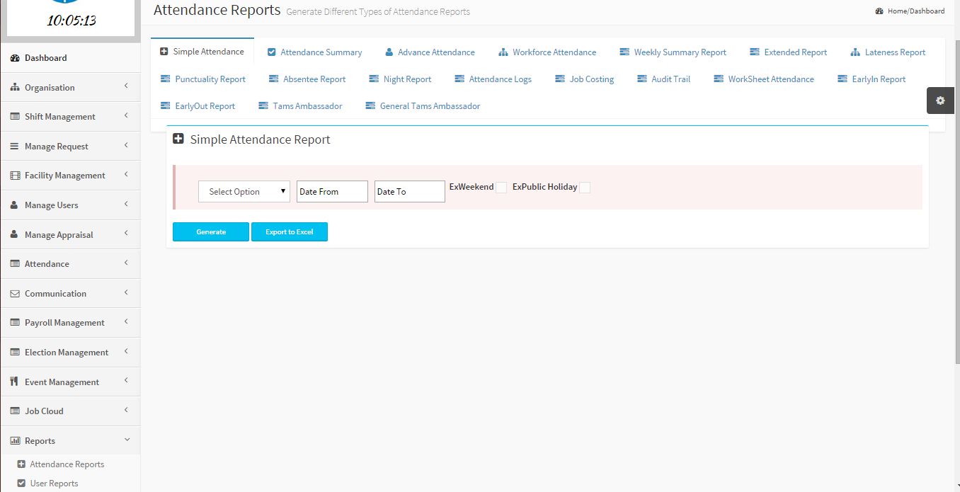Tick the ExPublic Holiday checkbox
960x492 pixels.
585,188
